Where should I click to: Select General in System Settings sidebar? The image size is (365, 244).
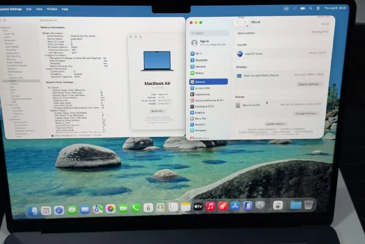pos(209,82)
